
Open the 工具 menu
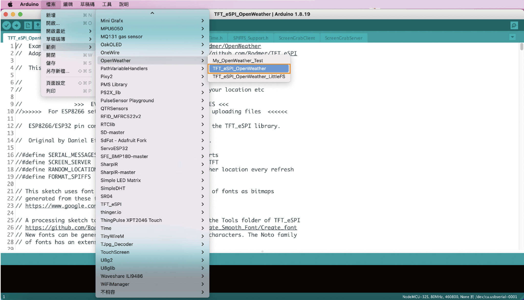click(x=107, y=4)
